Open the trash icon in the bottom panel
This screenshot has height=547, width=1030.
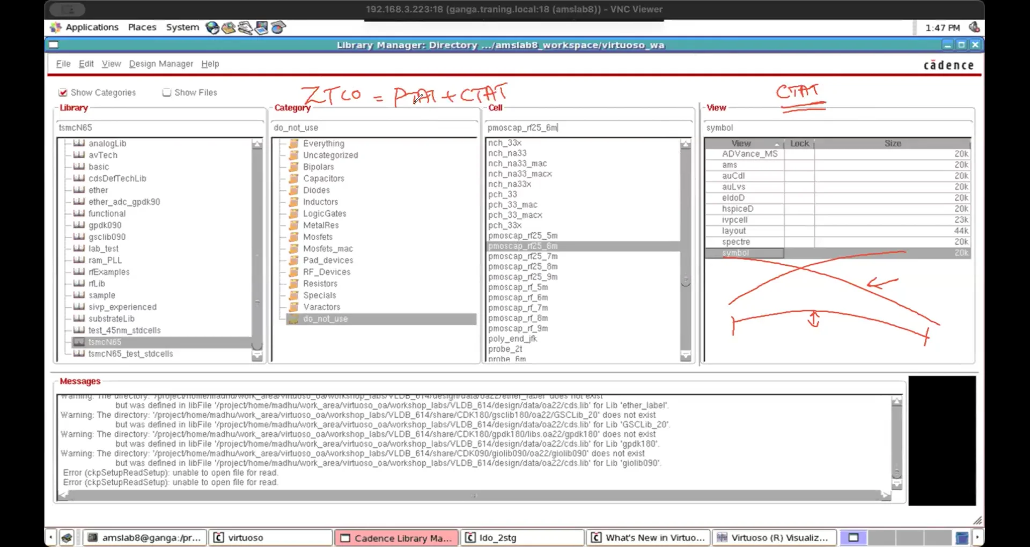point(962,537)
